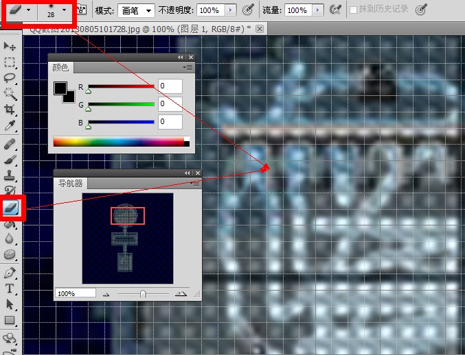
Task: Select the 3D Rotate tool
Action: coord(10,338)
